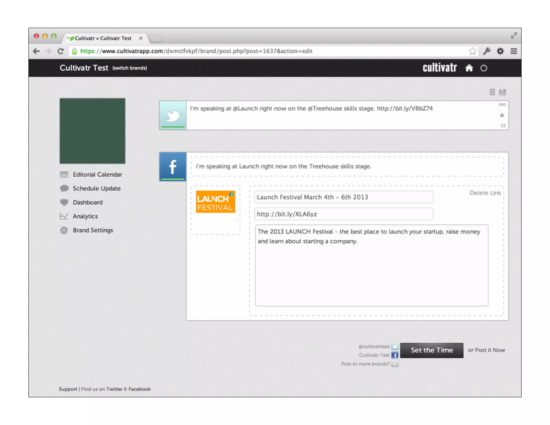
Task: Click the Delete Link text
Action: click(x=485, y=193)
